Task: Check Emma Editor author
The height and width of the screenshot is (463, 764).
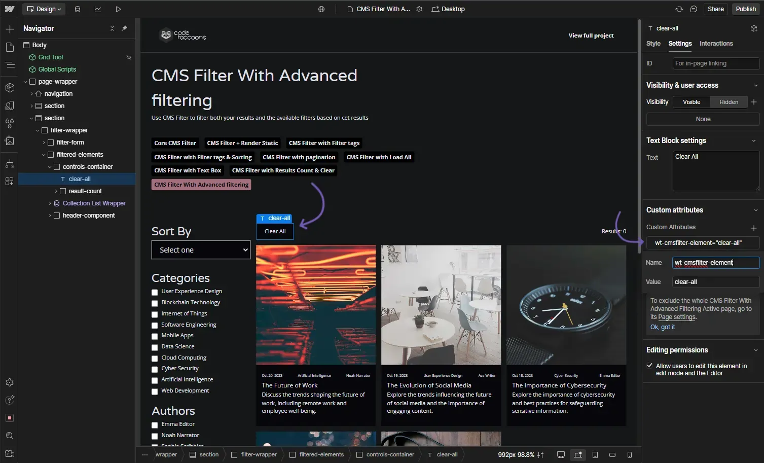Action: (155, 425)
